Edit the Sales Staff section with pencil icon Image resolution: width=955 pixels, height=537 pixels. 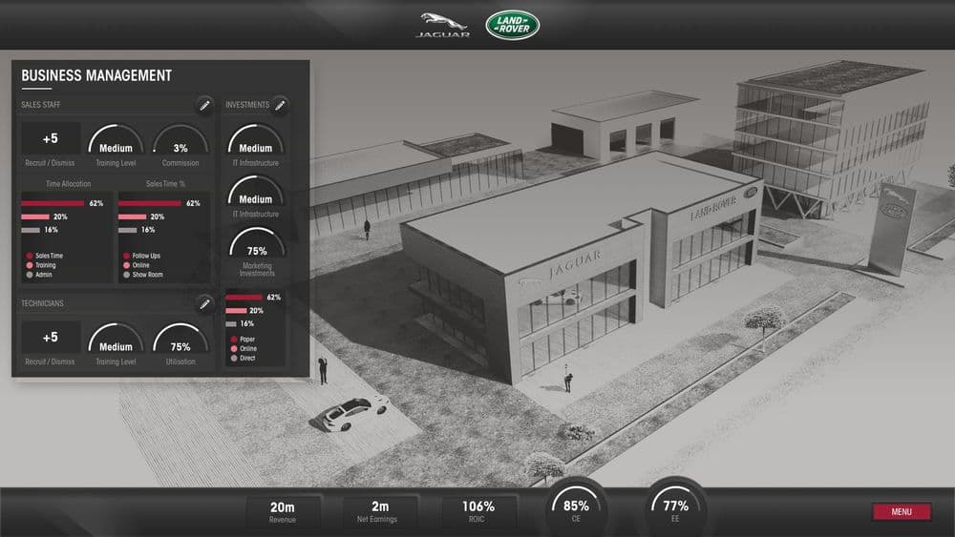(204, 105)
